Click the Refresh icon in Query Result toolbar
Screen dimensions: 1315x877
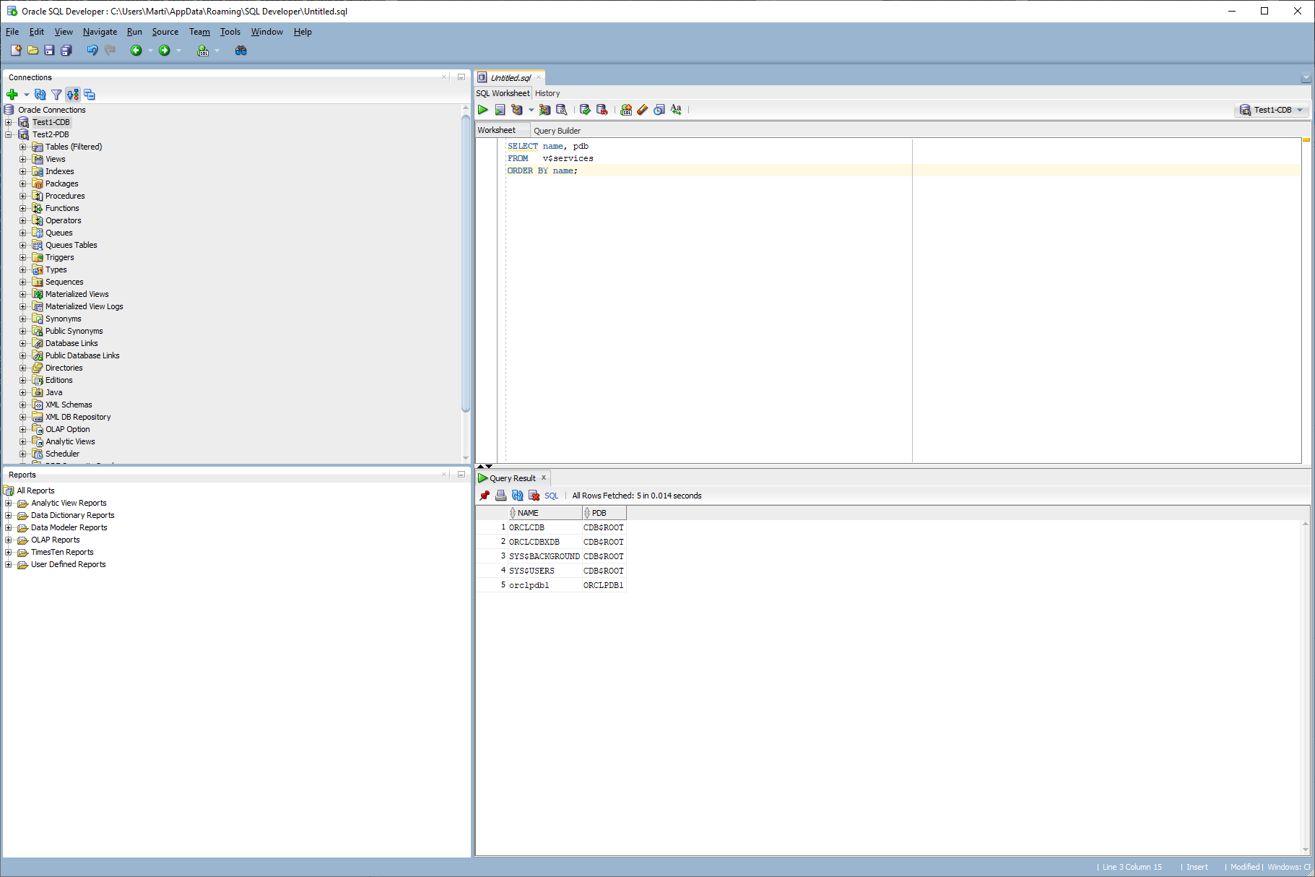coord(517,496)
